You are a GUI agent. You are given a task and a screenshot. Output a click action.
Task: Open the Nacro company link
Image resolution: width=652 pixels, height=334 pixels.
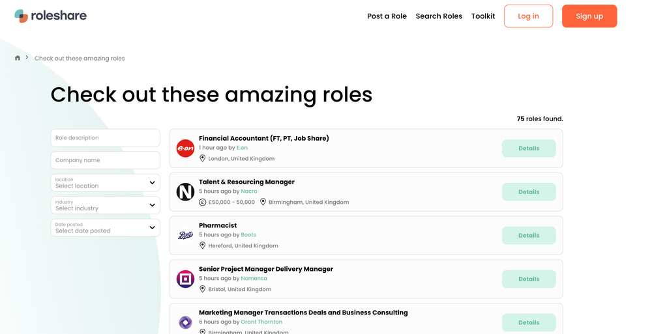click(x=249, y=191)
